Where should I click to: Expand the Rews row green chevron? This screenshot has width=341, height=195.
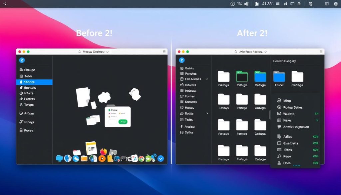pos(317,120)
